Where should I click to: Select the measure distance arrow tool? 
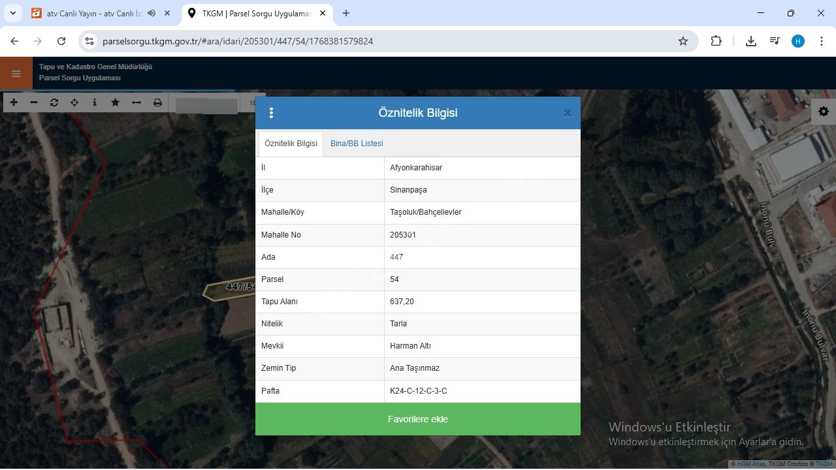point(137,102)
